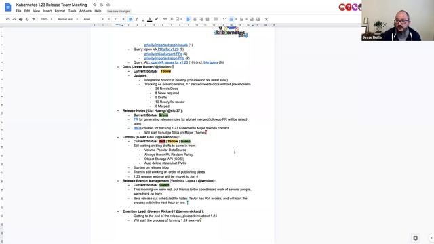Insert a checklist
This screenshot has width=434, height=244.
coord(224,19)
